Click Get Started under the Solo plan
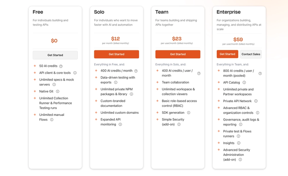The width and height of the screenshot is (288, 176). point(117,54)
